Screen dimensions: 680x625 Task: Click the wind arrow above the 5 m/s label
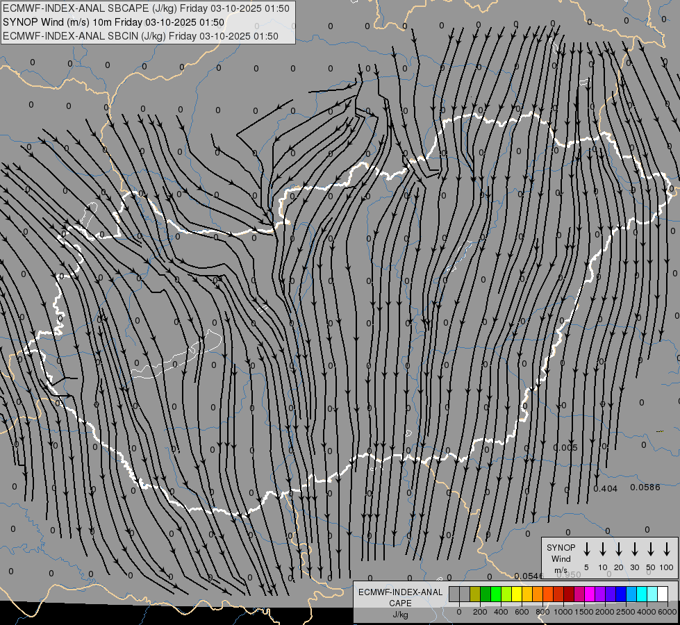587,549
